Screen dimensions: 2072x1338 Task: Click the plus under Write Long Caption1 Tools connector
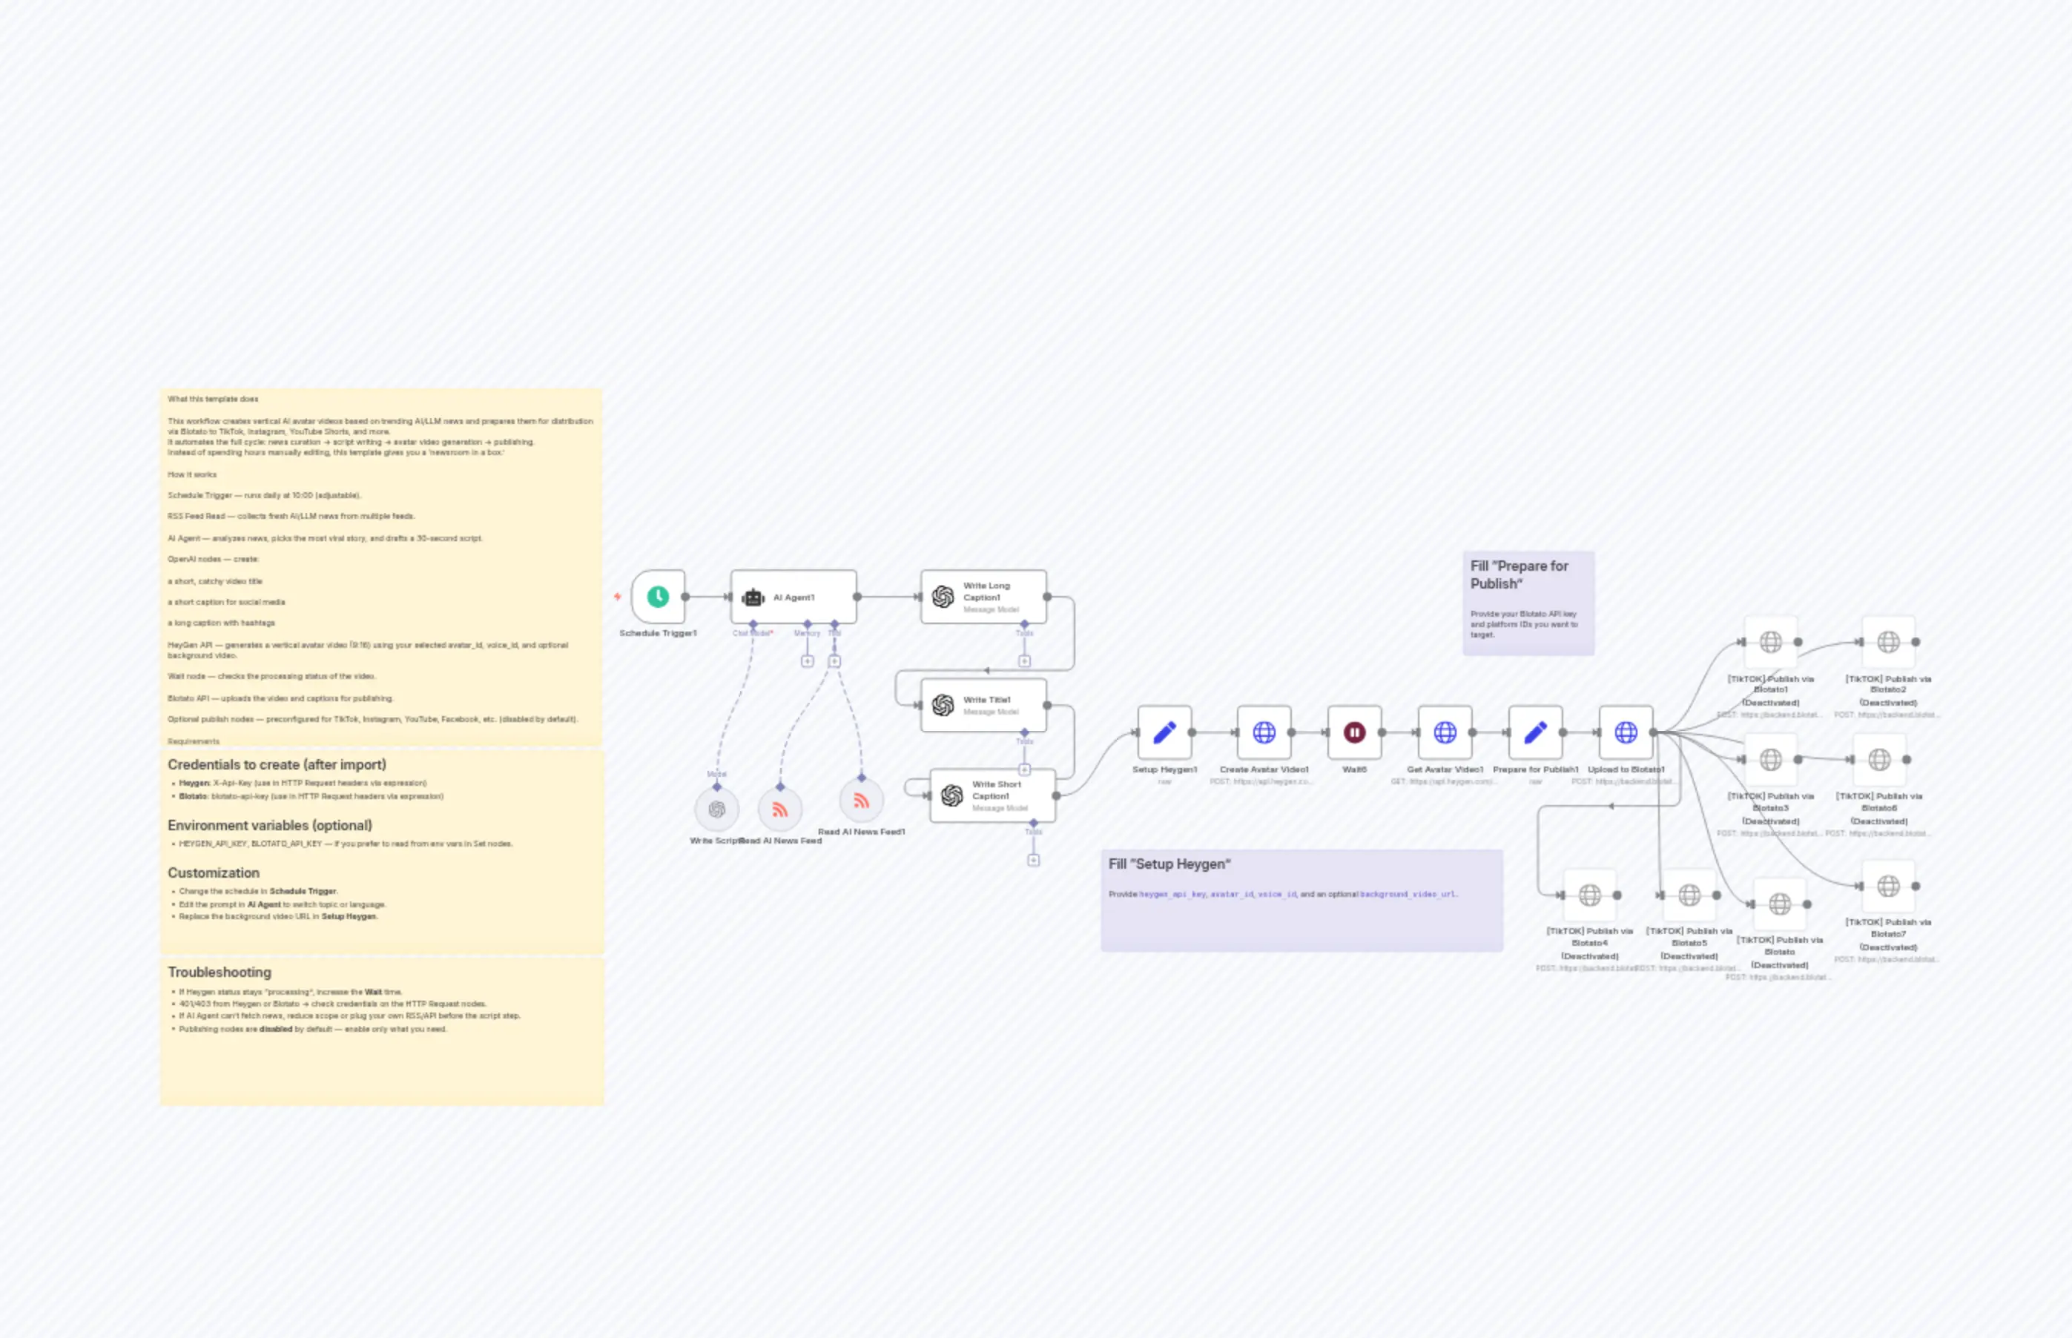1025,661
